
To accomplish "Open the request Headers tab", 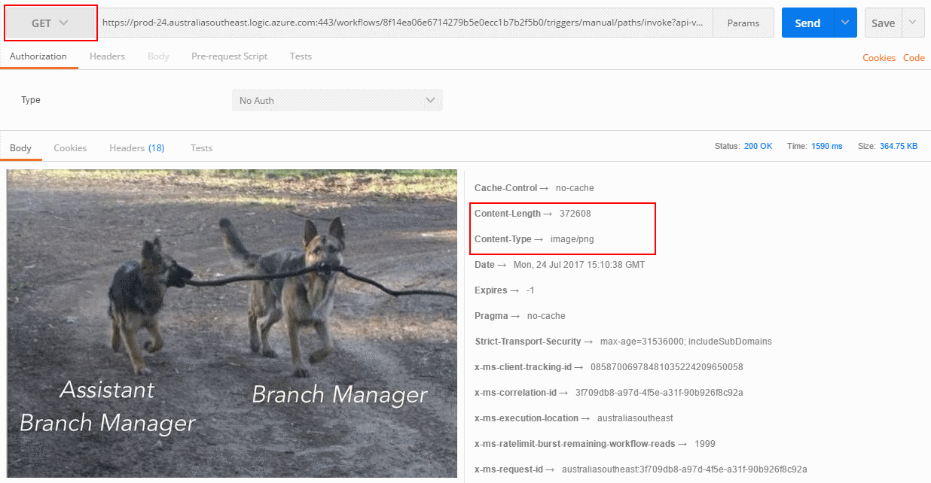I will coord(107,56).
